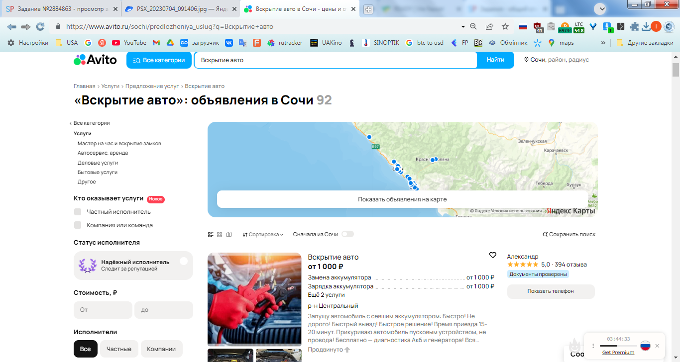Switch to grid view layout icon
Viewport: 680px width, 362px height.
[220, 234]
